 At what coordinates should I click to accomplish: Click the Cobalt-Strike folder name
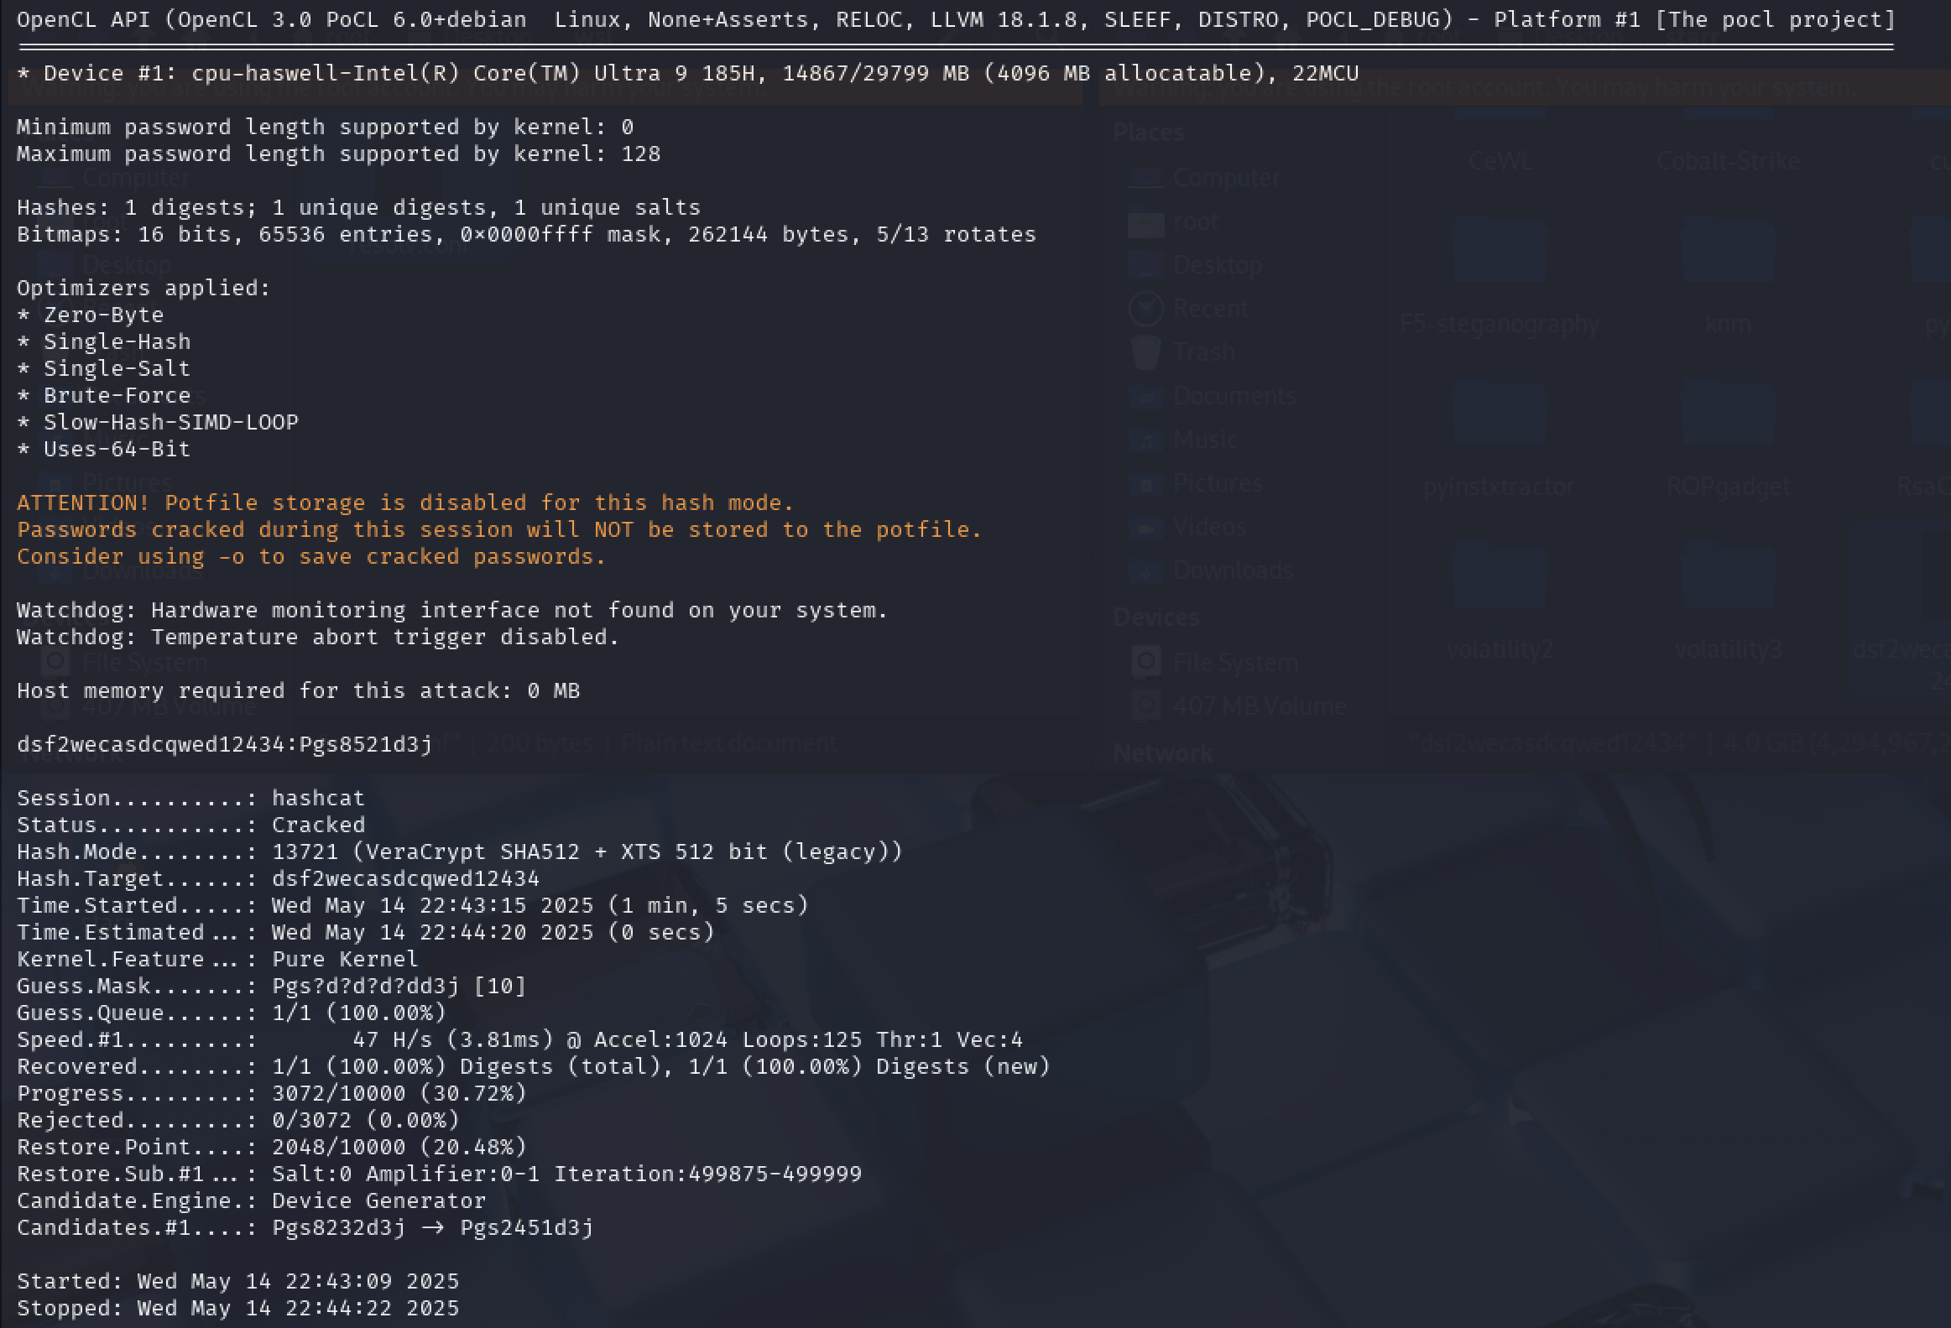point(1728,161)
